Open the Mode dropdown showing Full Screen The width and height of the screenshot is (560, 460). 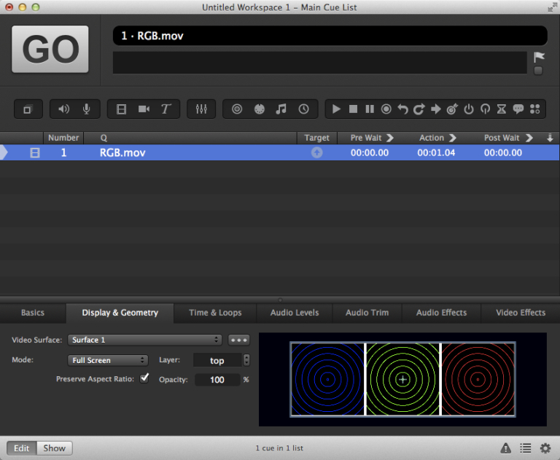pyautogui.click(x=108, y=360)
